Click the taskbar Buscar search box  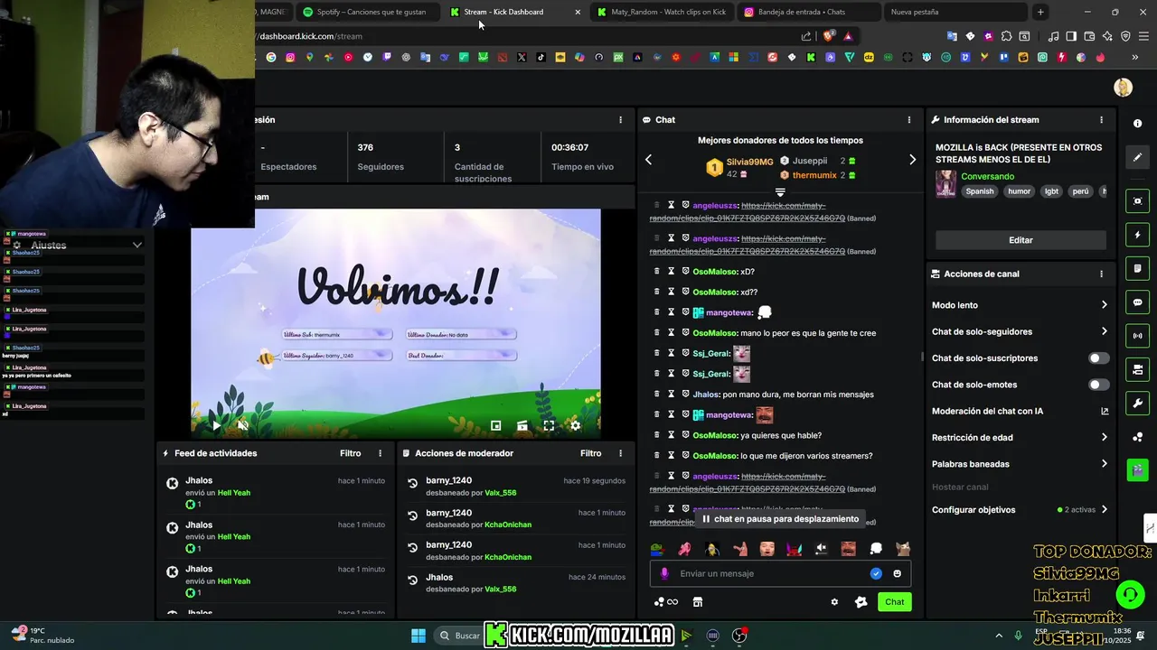[x=461, y=636]
